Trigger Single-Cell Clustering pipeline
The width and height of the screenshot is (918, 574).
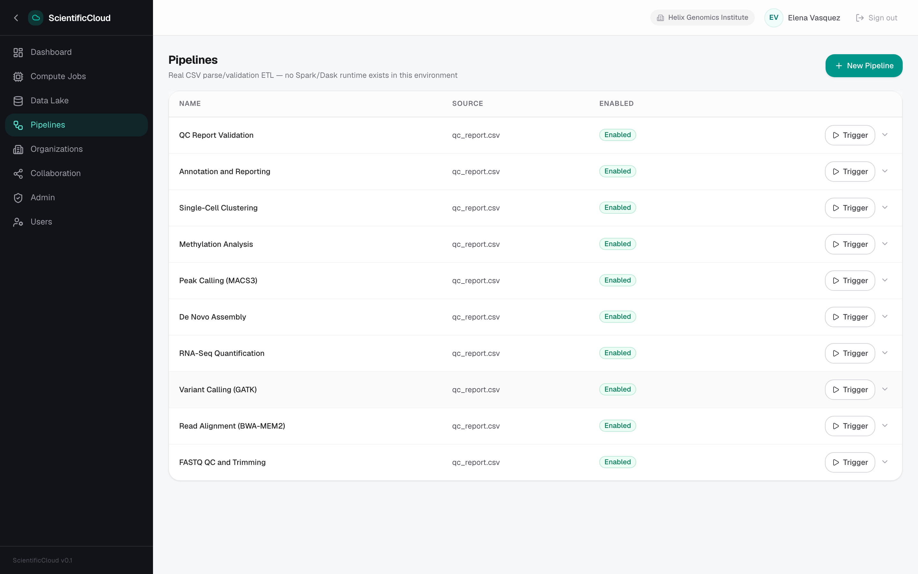[850, 208]
